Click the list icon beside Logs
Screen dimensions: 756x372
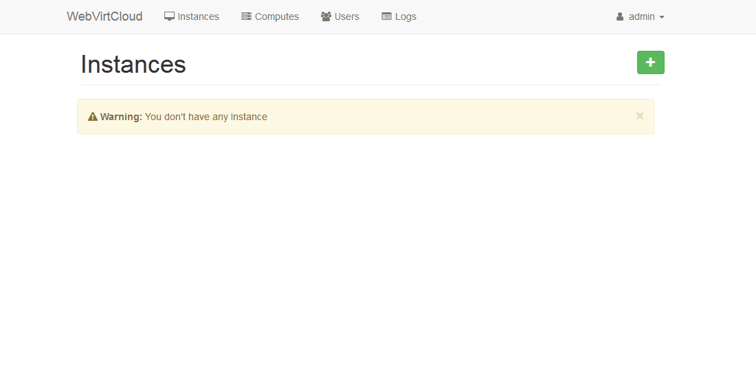point(386,16)
